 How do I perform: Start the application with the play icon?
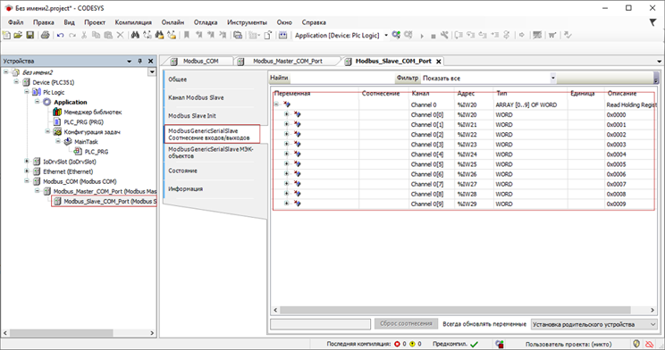(422, 36)
